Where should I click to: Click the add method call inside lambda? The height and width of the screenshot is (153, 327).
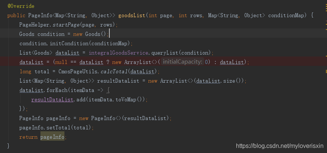click(x=81, y=100)
